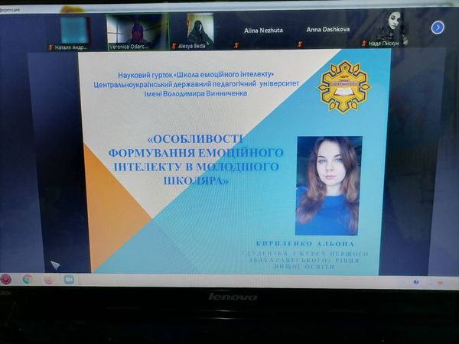The height and width of the screenshot is (344, 459).
Task: Click muted mic icon next to Надя Піскун
Action: 364,44
